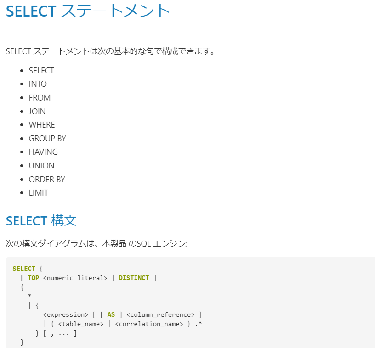Click the SELECT keyword in the code block
The width and height of the screenshot is (375, 348).
click(24, 269)
